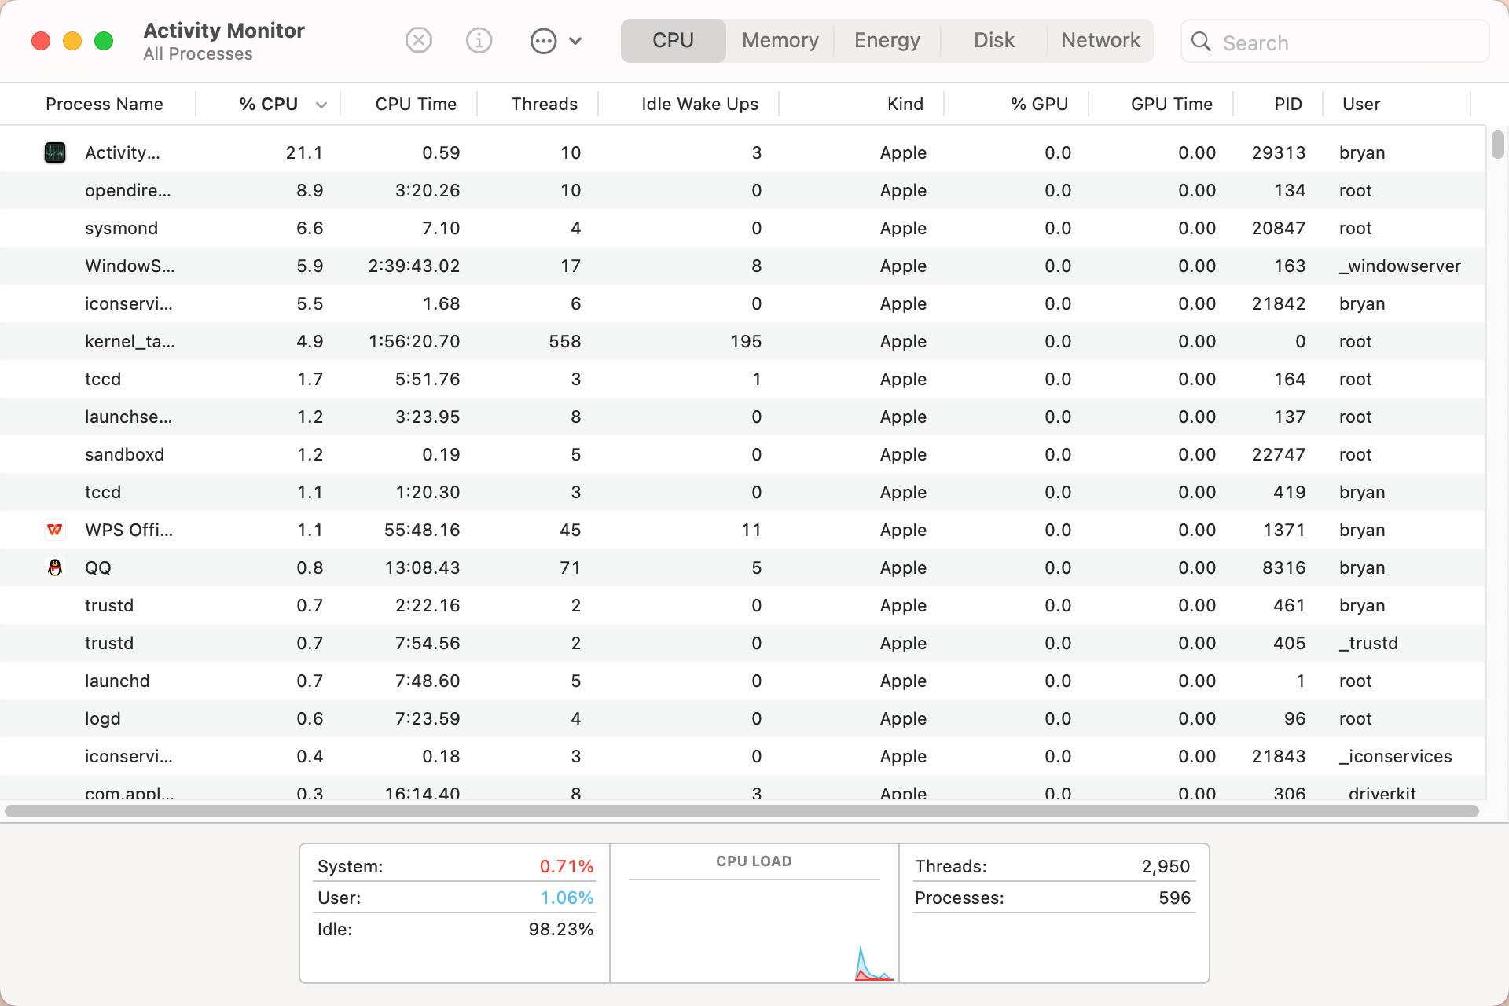Sort by Threads column header
The width and height of the screenshot is (1509, 1006).
click(x=544, y=104)
